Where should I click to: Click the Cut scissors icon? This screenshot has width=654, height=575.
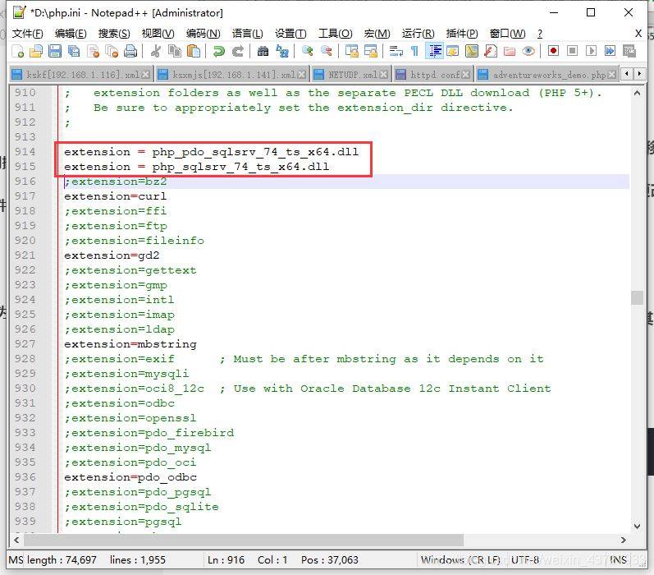156,52
